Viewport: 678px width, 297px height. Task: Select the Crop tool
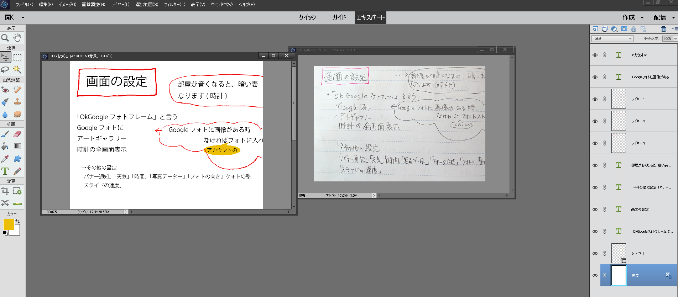click(5, 191)
